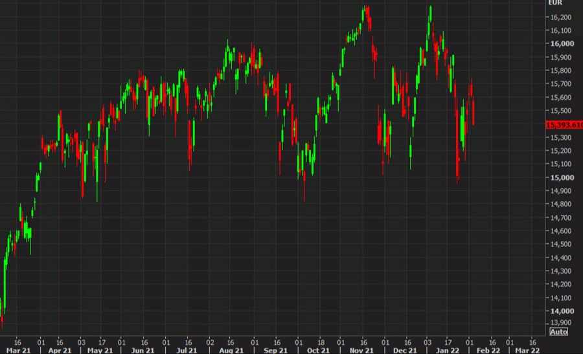
Task: Click the 15,300 price axis label
Action: pyautogui.click(x=561, y=137)
